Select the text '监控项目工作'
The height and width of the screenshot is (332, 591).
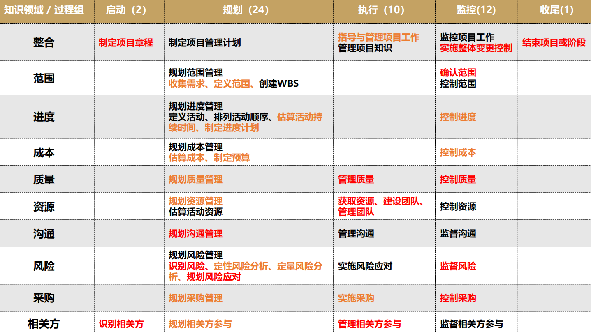pos(467,37)
